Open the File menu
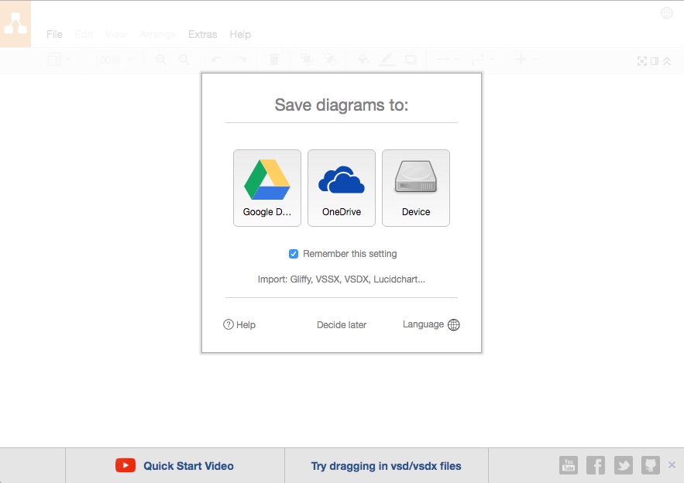This screenshot has width=684, height=483. 54,34
